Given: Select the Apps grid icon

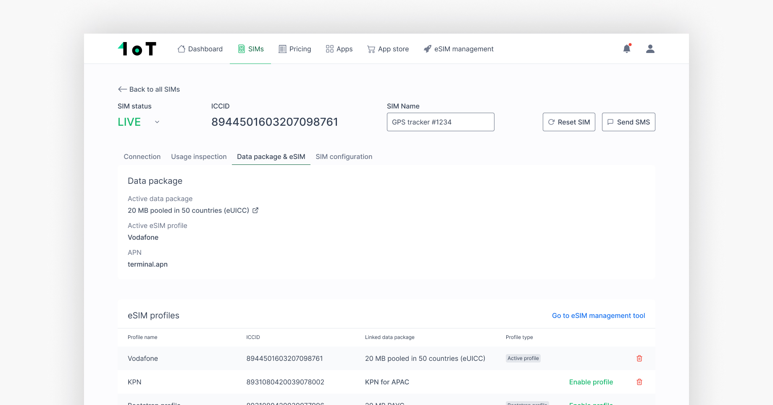Looking at the screenshot, I should coord(329,49).
